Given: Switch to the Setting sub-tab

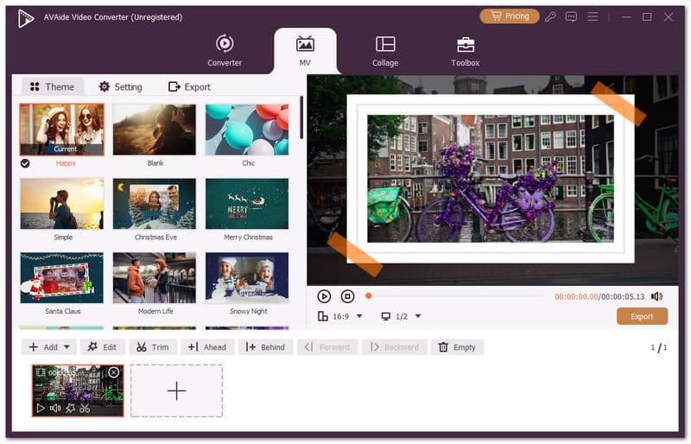Looking at the screenshot, I should tap(121, 87).
